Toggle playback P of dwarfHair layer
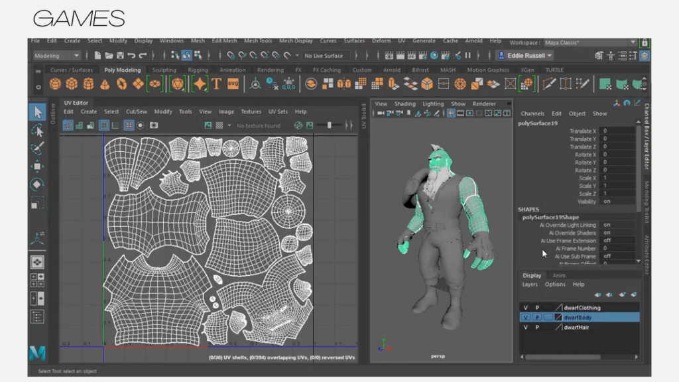Image resolution: width=679 pixels, height=382 pixels. (x=537, y=328)
